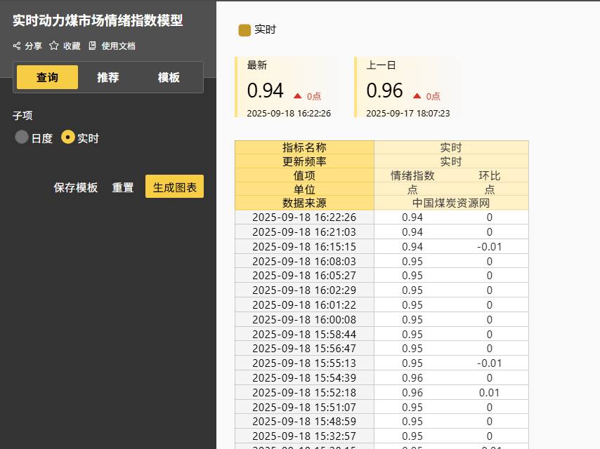Click the 保存模板 button
600x449 pixels.
point(76,187)
